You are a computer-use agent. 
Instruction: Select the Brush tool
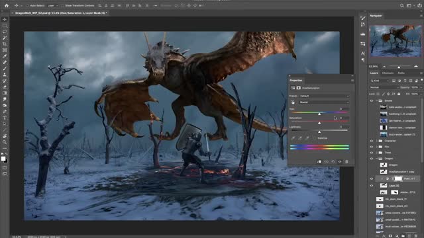click(x=5, y=69)
